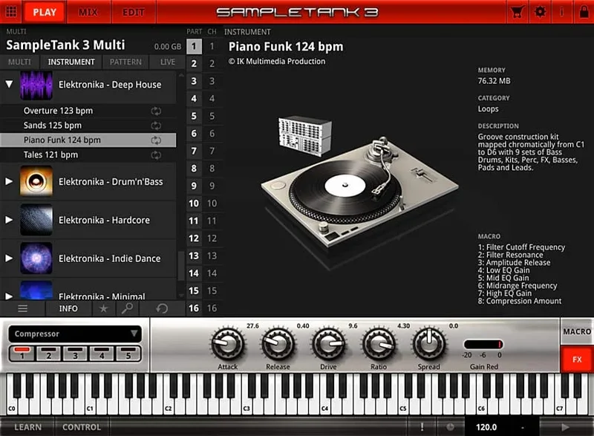This screenshot has width=594, height=436.
Task: Click loop icon next to Sands 125 bpm
Action: (156, 126)
